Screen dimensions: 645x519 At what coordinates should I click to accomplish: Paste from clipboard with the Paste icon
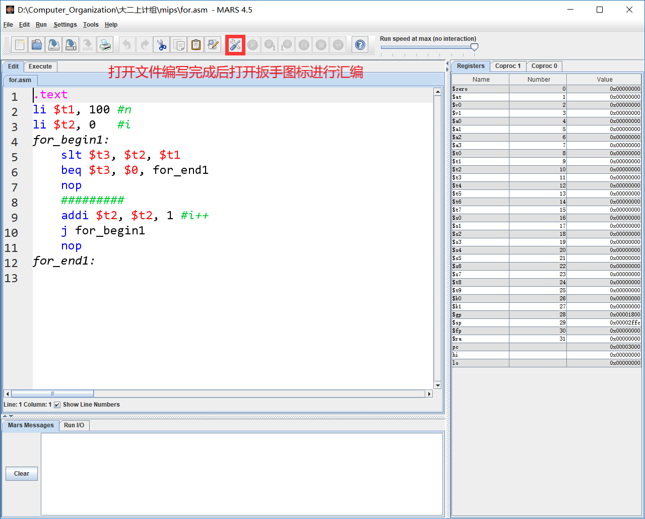(x=196, y=45)
